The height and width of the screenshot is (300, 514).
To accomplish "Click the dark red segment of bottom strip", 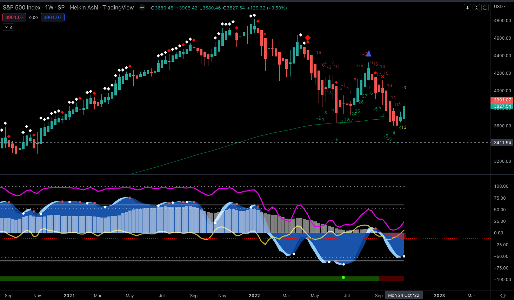I will coord(392,279).
